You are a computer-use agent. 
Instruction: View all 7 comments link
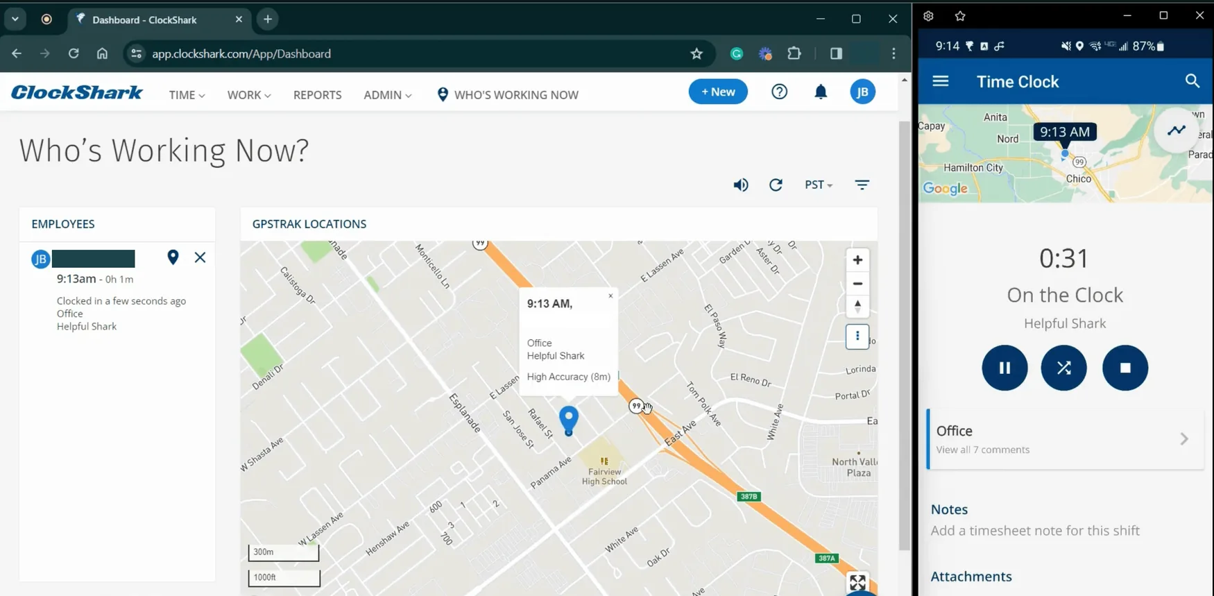click(982, 450)
